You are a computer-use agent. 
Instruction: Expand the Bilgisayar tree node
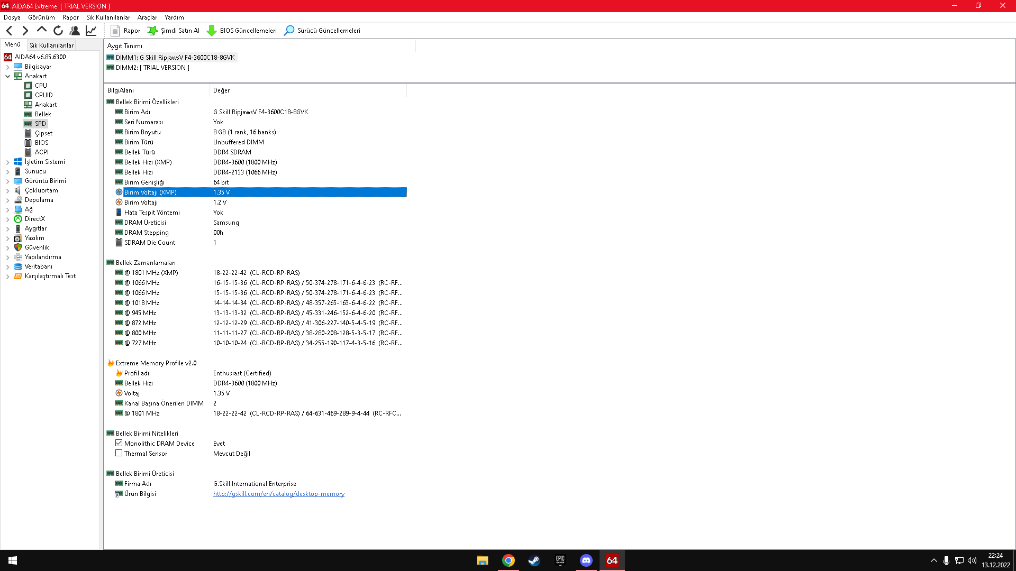pyautogui.click(x=7, y=67)
